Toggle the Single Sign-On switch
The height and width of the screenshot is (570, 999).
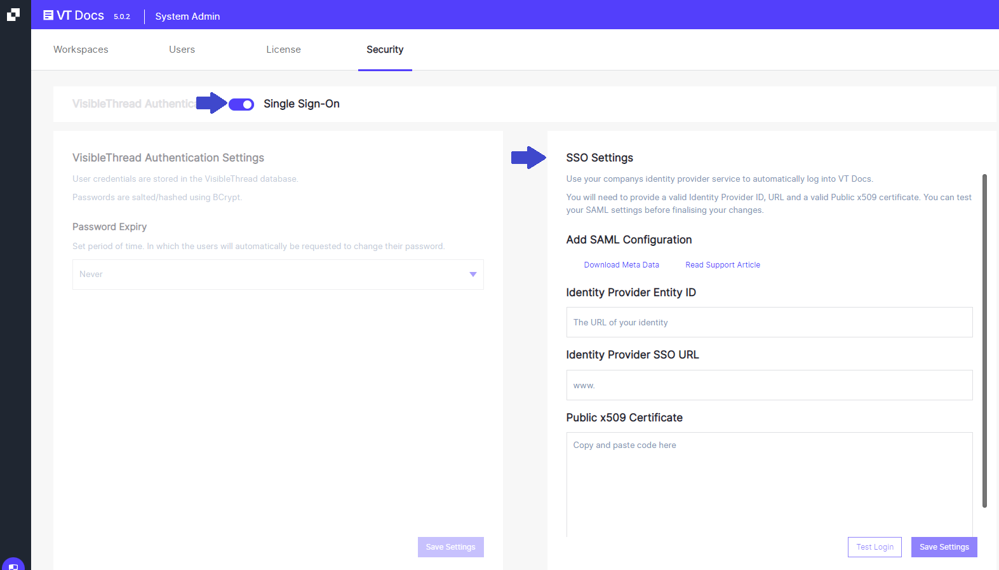pos(241,104)
